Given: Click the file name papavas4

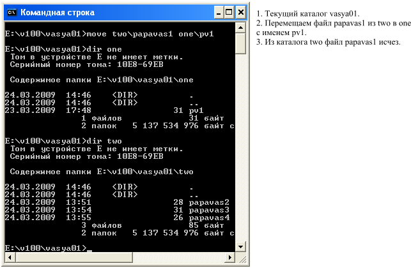Looking at the screenshot, I should [x=209, y=218].
